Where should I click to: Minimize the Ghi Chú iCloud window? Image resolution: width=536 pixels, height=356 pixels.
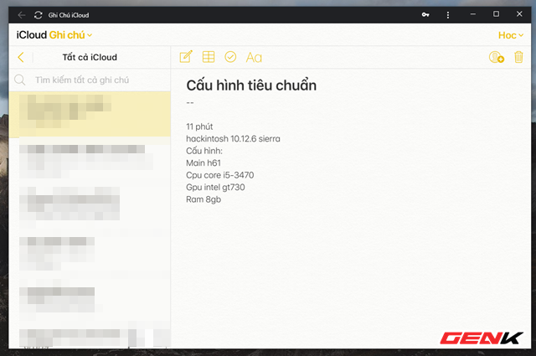point(472,14)
